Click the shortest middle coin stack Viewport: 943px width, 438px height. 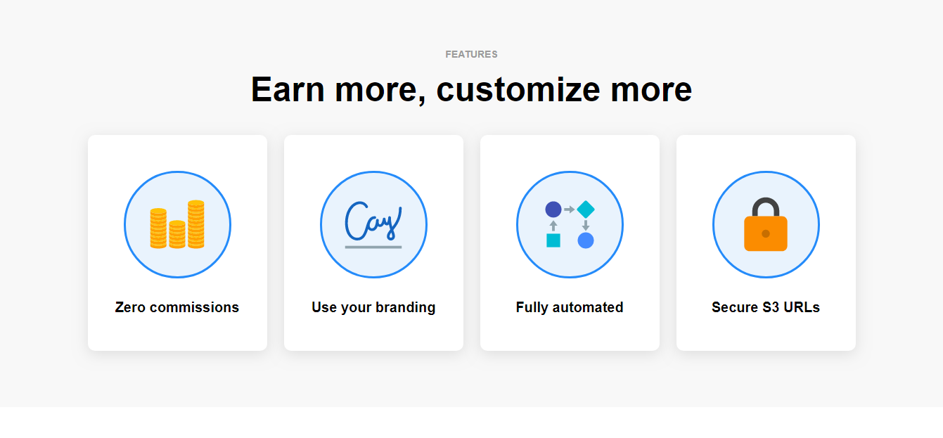pyautogui.click(x=177, y=234)
